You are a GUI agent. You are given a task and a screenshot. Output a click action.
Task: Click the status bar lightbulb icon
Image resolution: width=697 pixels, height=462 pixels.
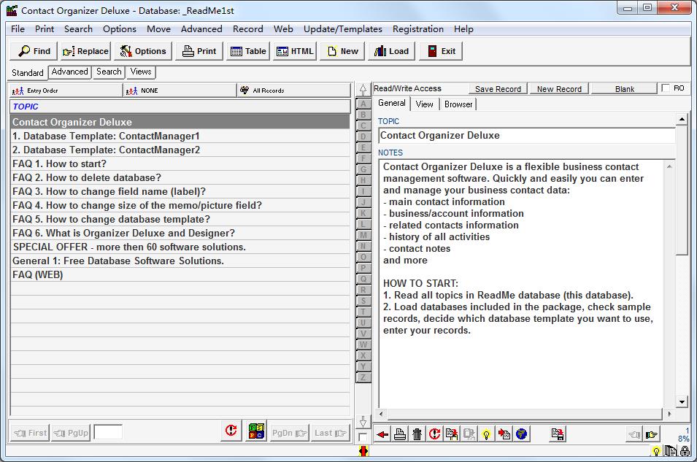tap(656, 451)
